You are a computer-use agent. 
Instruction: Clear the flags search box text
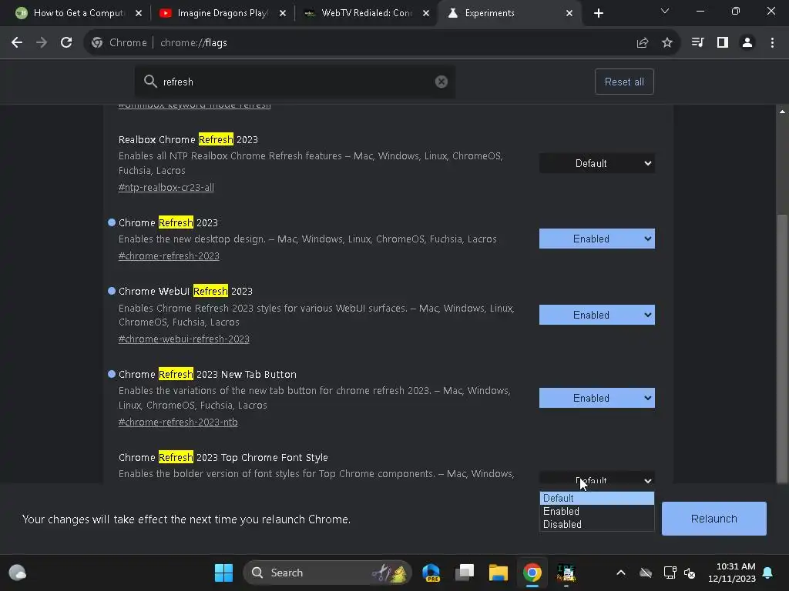pyautogui.click(x=442, y=82)
